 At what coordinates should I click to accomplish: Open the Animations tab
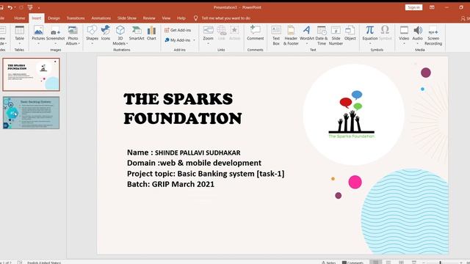click(101, 18)
